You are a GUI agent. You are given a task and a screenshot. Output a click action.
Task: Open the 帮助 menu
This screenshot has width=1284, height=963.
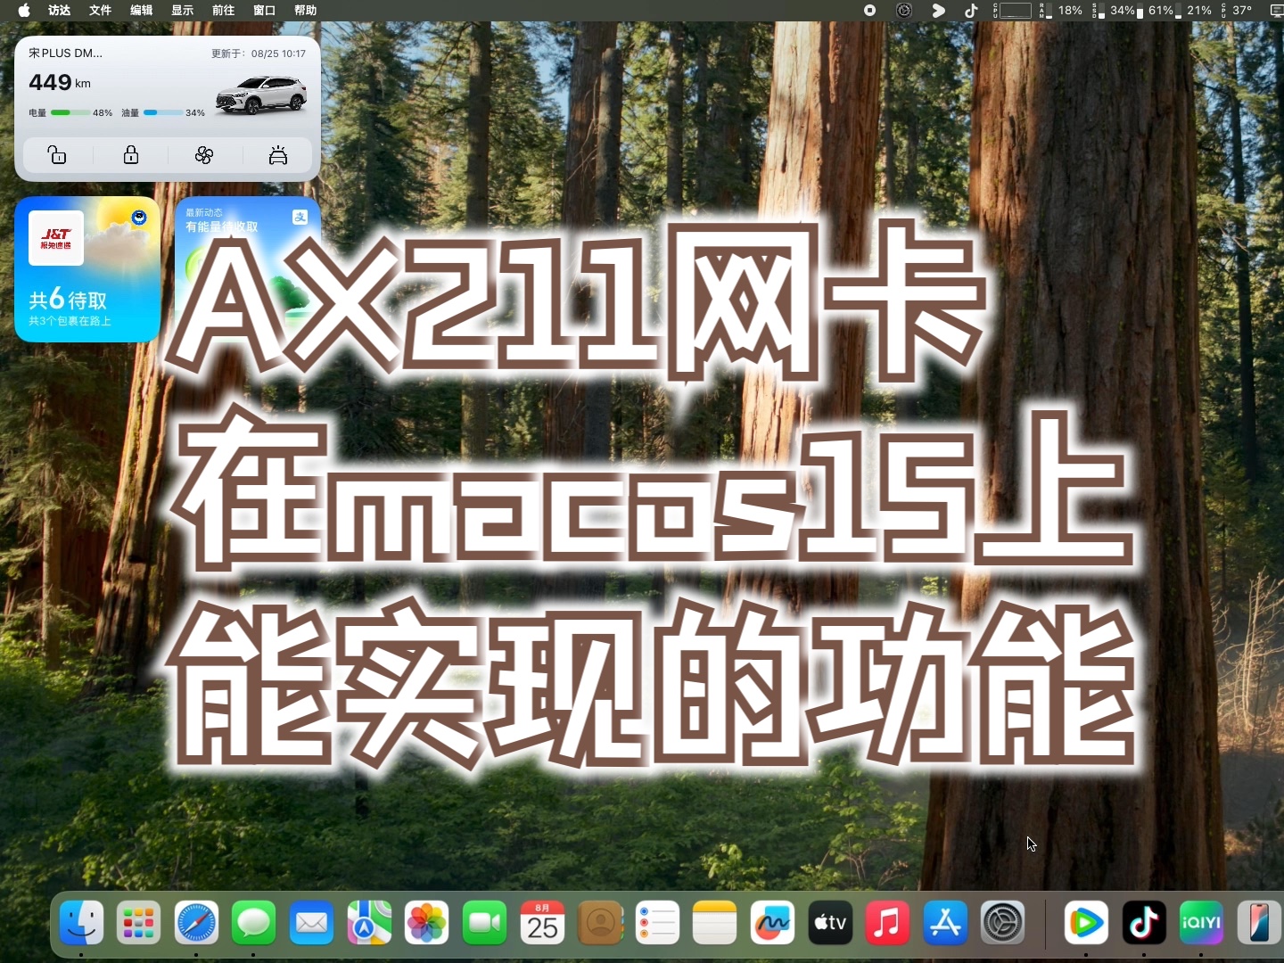[x=306, y=11]
